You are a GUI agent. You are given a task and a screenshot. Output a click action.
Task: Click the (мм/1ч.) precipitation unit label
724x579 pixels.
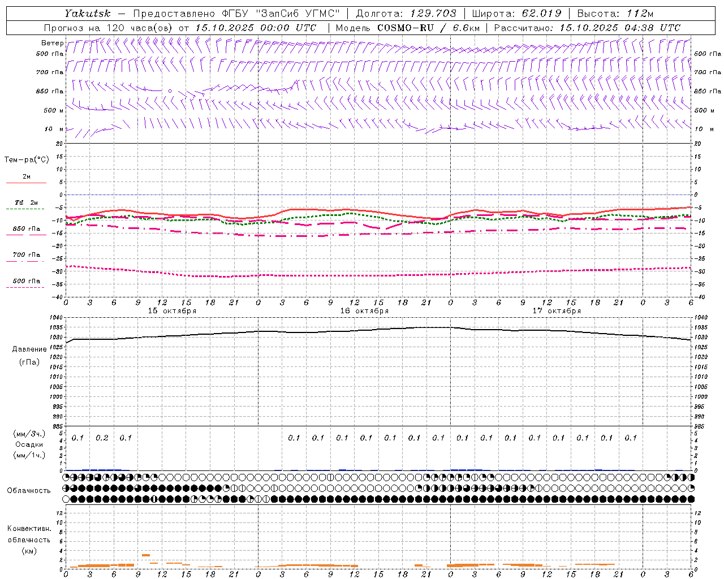tap(29, 455)
